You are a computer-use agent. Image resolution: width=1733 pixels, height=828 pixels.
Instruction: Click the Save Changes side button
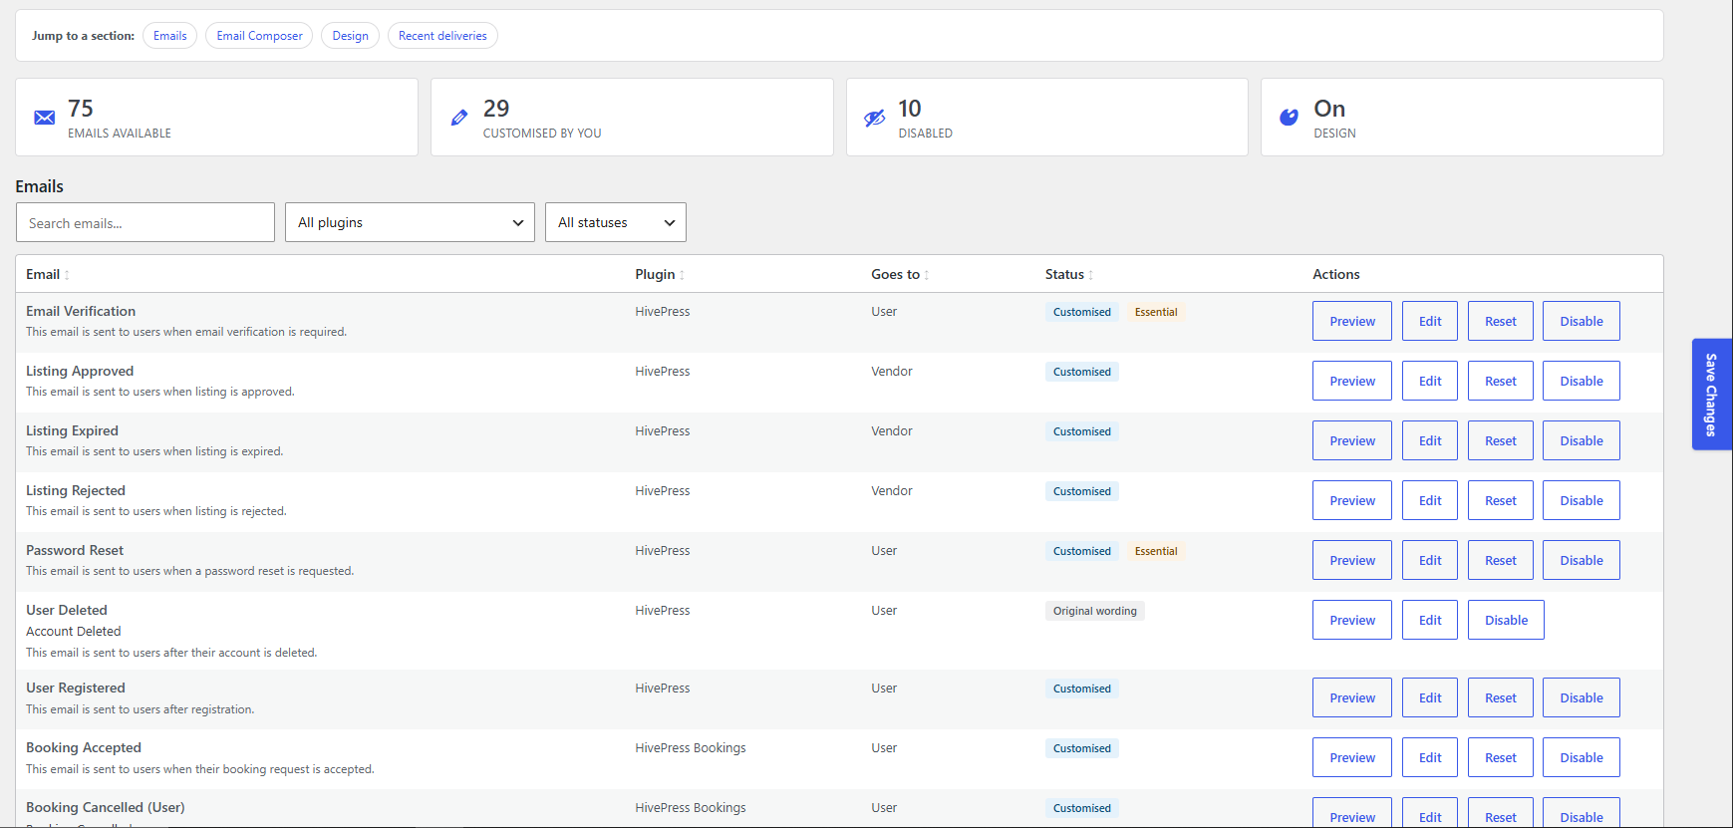pyautogui.click(x=1711, y=395)
